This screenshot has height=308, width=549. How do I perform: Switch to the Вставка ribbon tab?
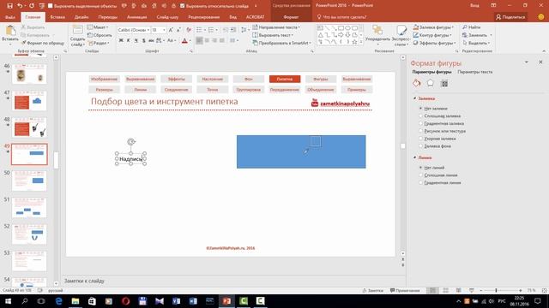[57, 17]
